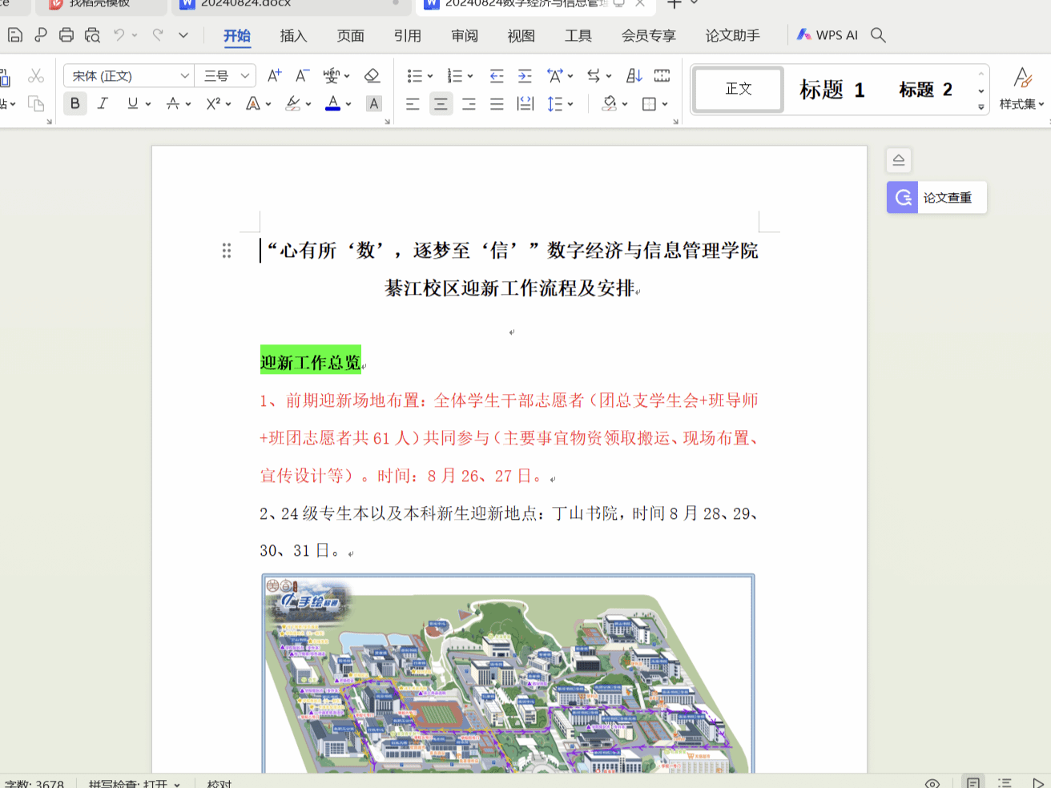Click the sort text icon
This screenshot has height=788, width=1051.
(634, 76)
